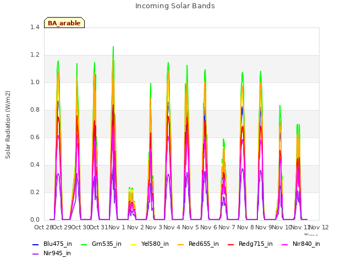Click the Blu475_in legend entry
The height and width of the screenshot is (264, 352).
tap(52, 244)
